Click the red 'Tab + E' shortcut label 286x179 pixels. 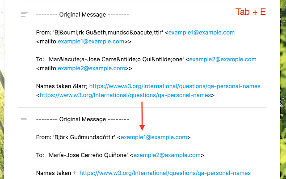tap(250, 12)
